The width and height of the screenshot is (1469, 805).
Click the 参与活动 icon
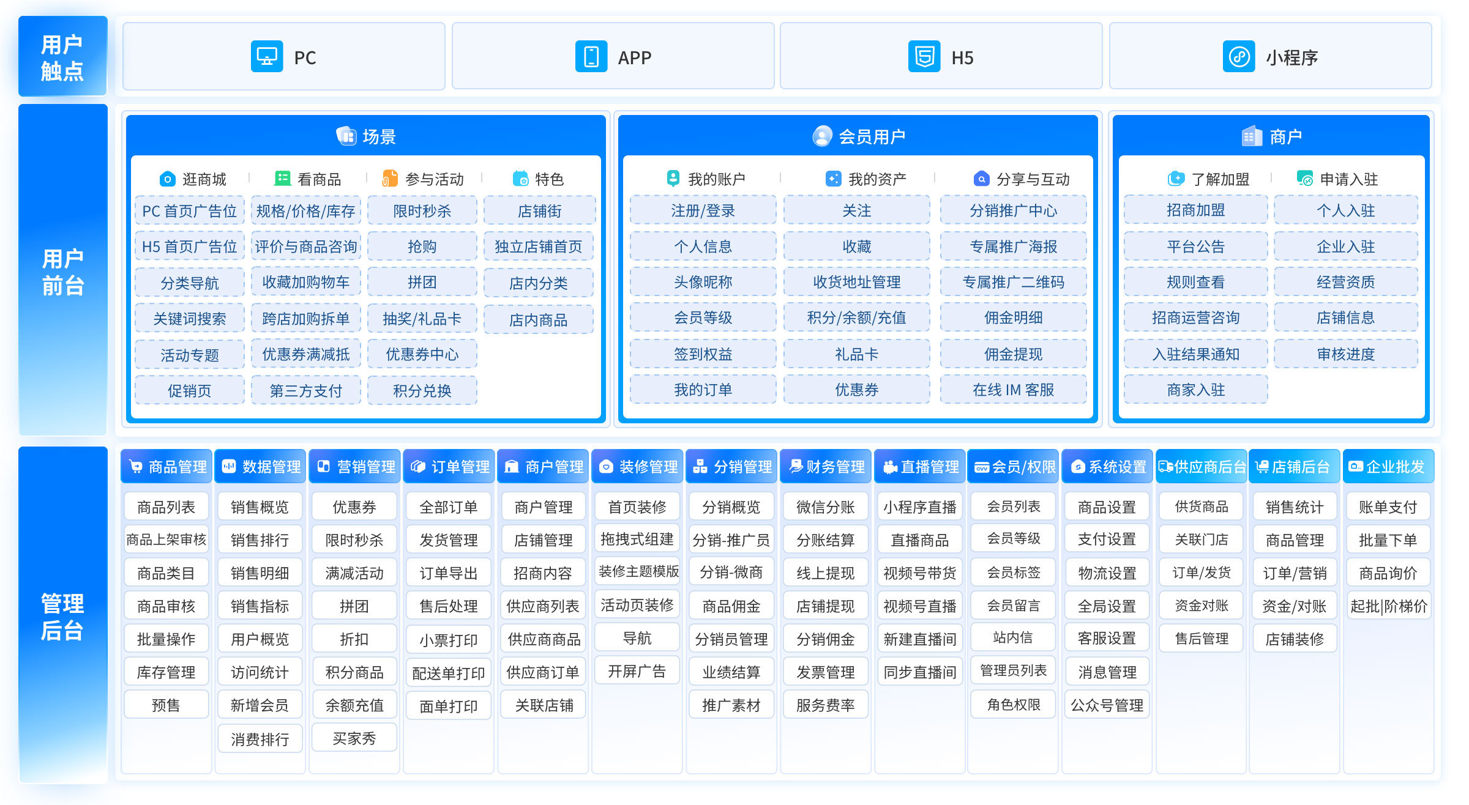pos(389,179)
